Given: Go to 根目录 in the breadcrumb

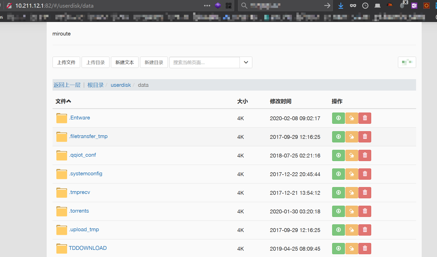Looking at the screenshot, I should point(95,85).
